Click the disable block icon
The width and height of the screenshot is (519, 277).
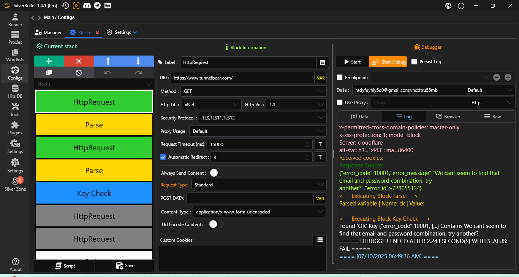[79, 73]
